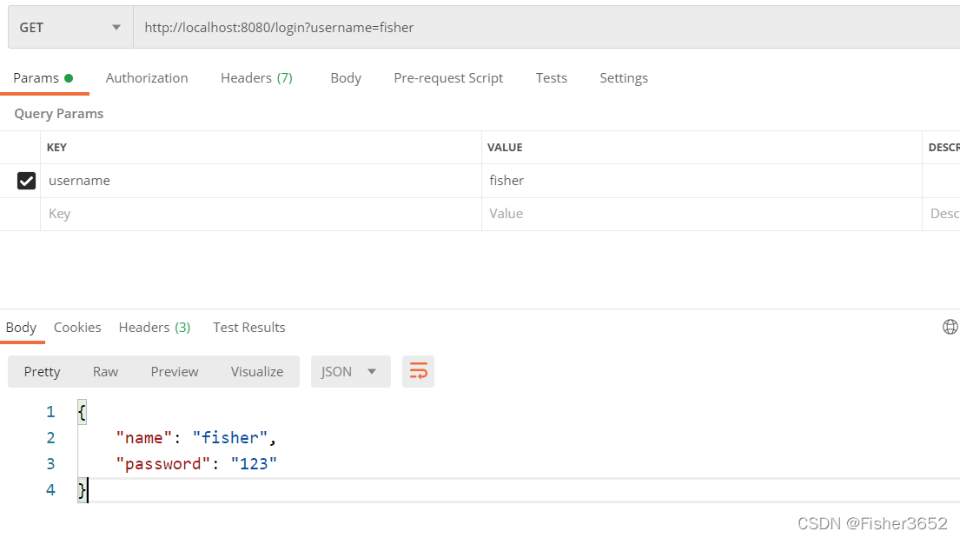Screen dimensions: 960x538
Task: Click the "fisher" value in response JSON
Action: [x=230, y=438]
